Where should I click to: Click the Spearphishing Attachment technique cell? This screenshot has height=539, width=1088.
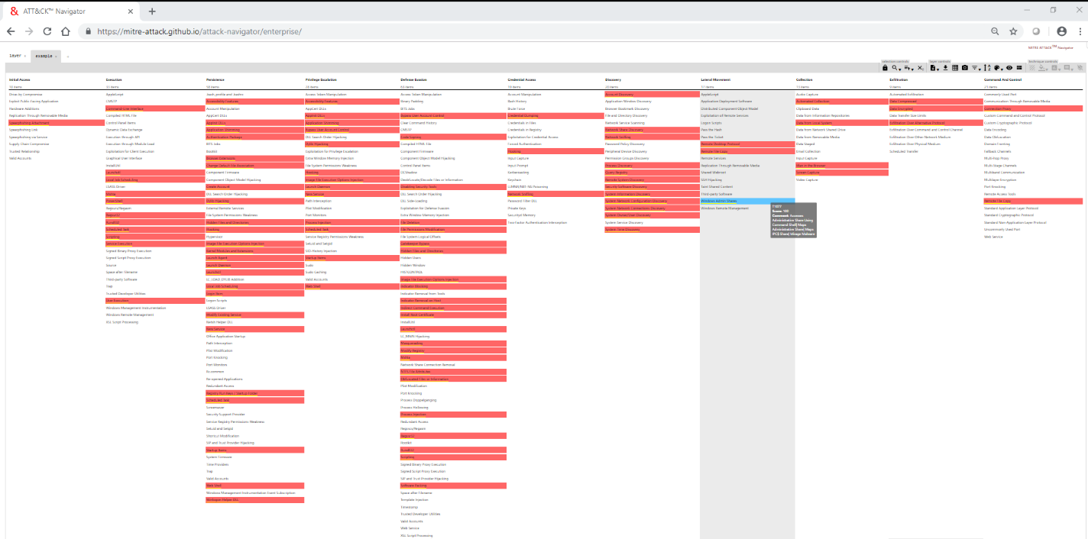tap(29, 122)
